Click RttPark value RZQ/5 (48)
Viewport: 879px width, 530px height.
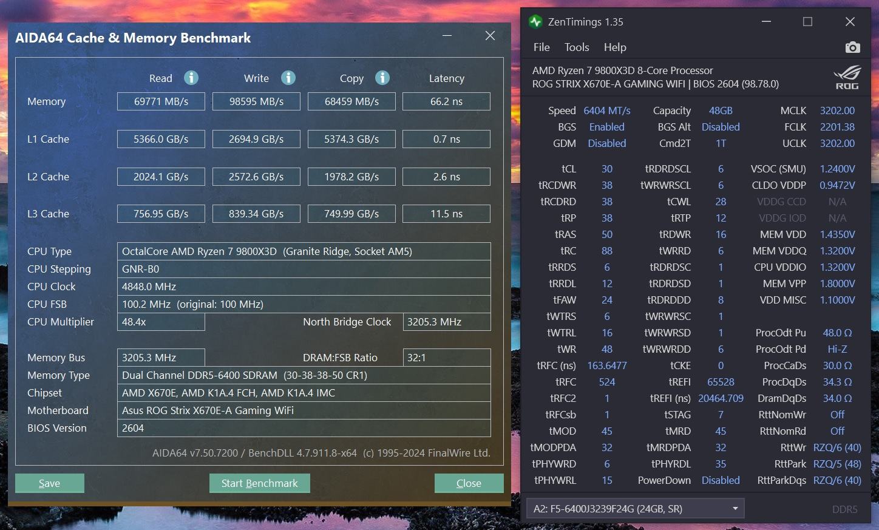tap(837, 464)
